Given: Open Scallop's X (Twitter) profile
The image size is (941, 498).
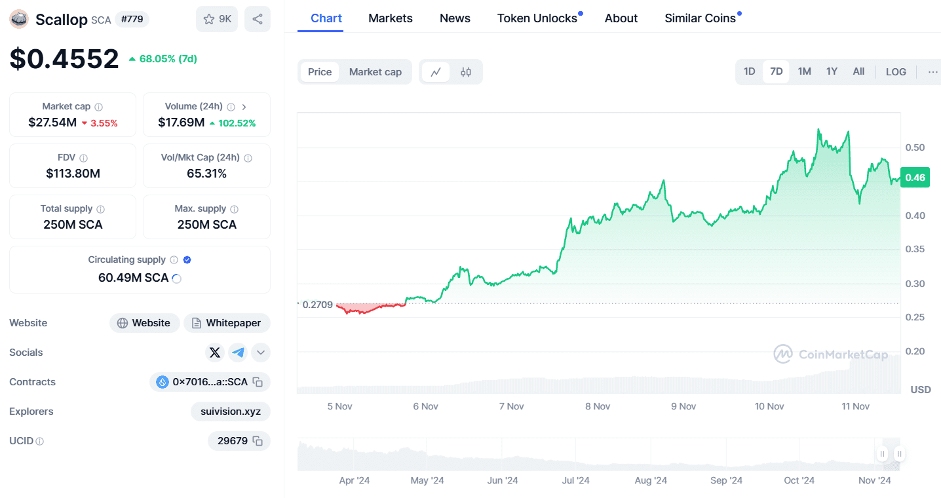Looking at the screenshot, I should (x=215, y=352).
